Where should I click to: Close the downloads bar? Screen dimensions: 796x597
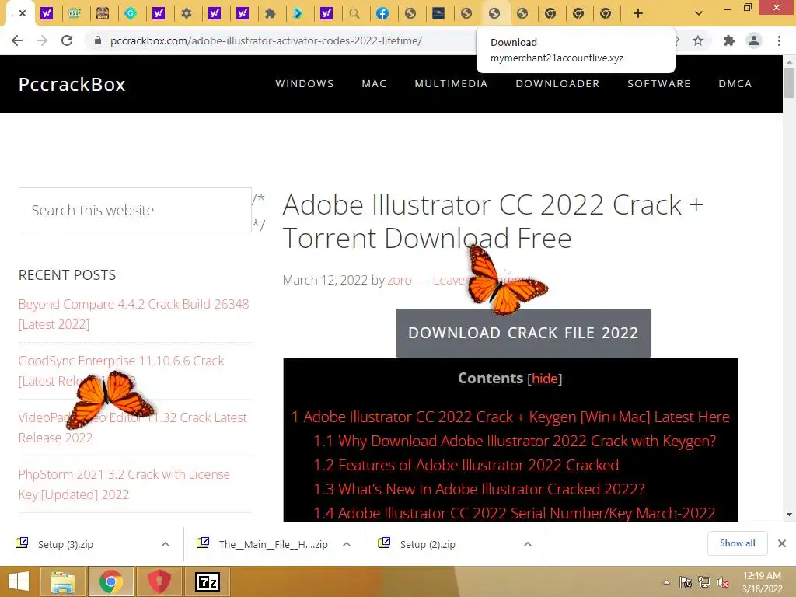tap(782, 543)
